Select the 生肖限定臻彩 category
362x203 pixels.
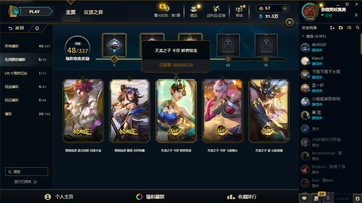coord(27,59)
